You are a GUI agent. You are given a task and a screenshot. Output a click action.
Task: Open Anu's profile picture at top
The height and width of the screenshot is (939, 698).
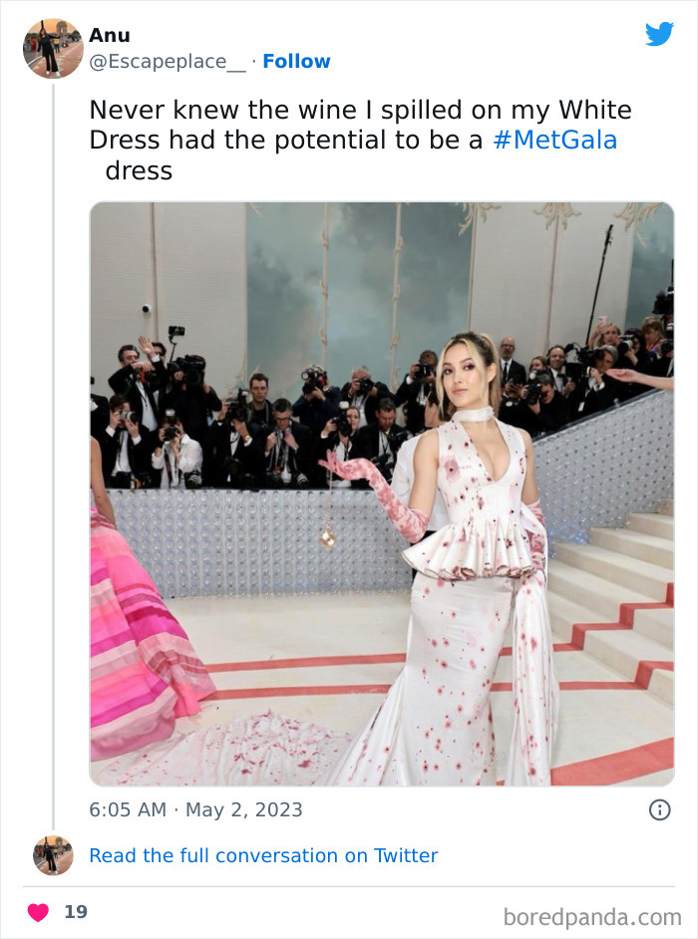click(x=53, y=49)
